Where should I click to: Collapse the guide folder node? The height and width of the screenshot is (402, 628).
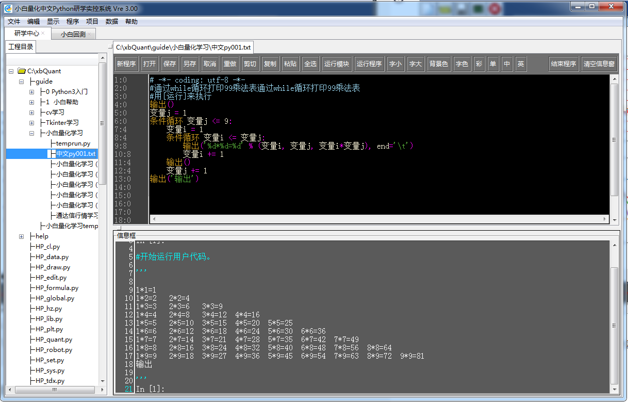[22, 82]
